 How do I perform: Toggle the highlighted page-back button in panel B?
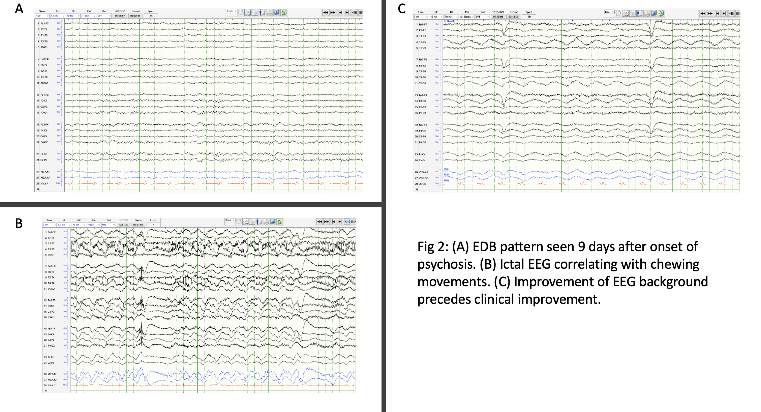(347, 222)
